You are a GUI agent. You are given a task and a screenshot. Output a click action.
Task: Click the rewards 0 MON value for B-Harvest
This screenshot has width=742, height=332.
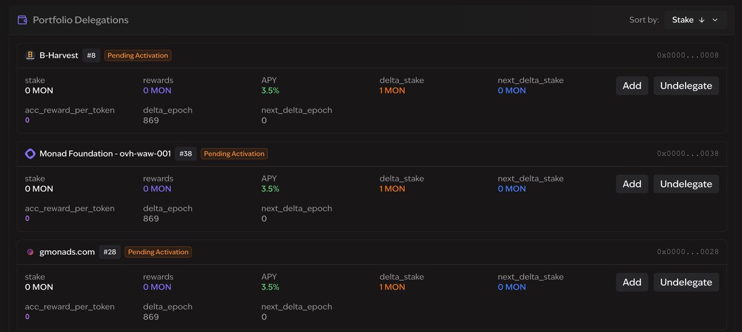pyautogui.click(x=157, y=90)
